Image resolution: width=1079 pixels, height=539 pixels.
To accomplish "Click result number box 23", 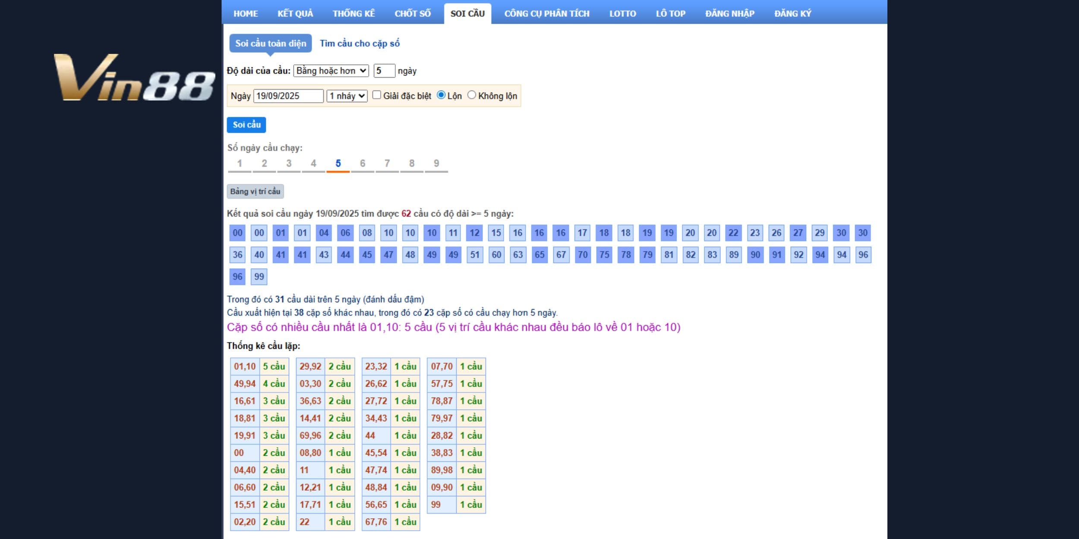I will coord(755,233).
